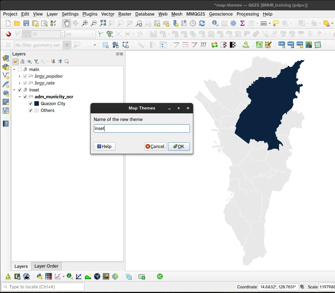Screen dimensions: 335x293
Task: Select the Pan Map tool
Action: click(x=66, y=23)
